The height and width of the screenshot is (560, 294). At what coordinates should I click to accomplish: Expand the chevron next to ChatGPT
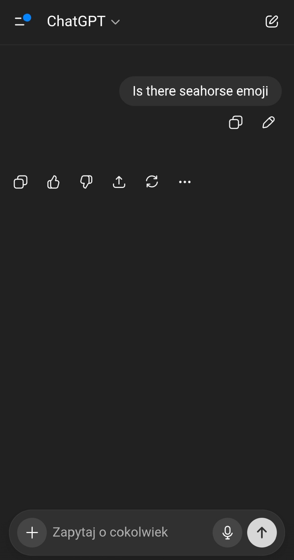pos(115,22)
